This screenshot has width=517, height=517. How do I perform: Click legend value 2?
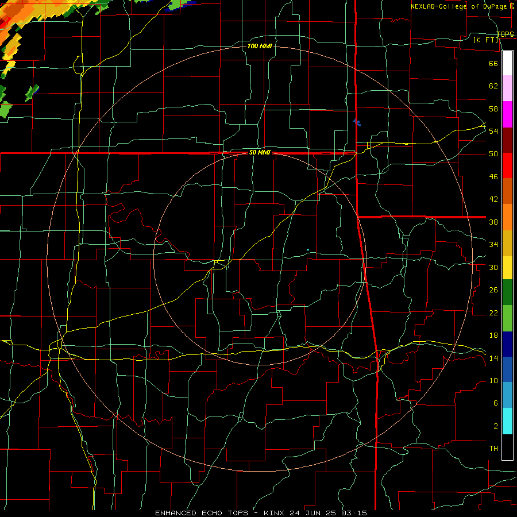(x=495, y=426)
